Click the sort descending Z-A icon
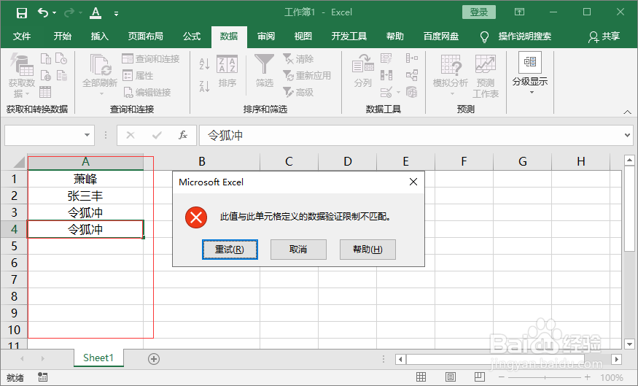Viewport: 638px width, 386px height. point(205,86)
